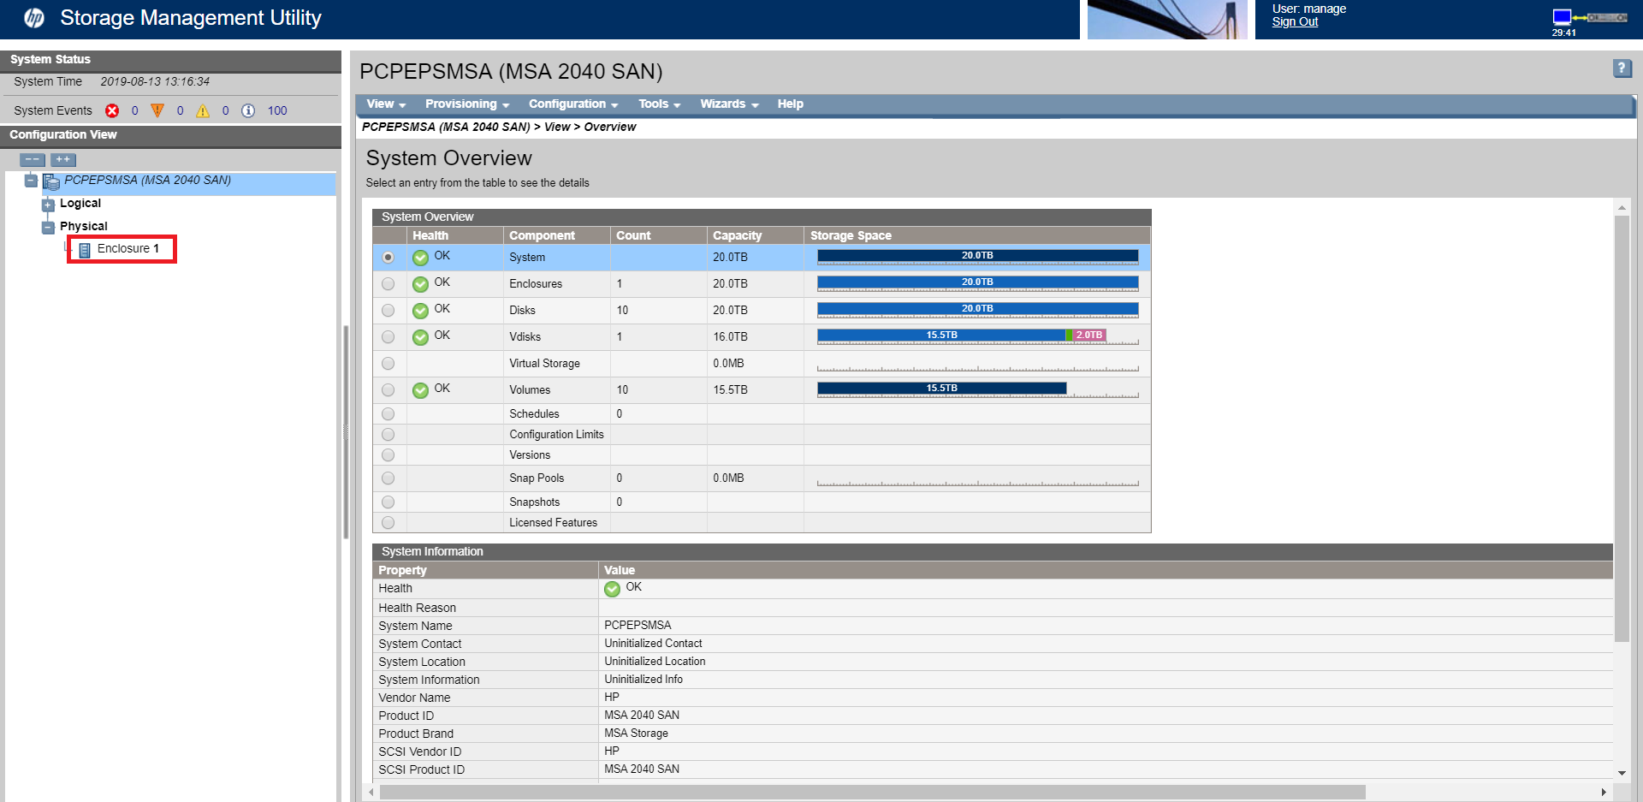This screenshot has height=802, width=1643.
Task: Click the critical error events icon
Action: (x=112, y=110)
